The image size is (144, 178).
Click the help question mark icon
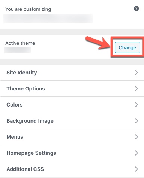pos(136,9)
